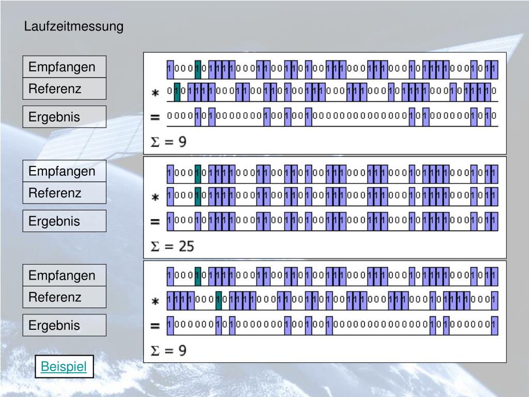Click the third Ergebnis label box
This screenshot has width=529, height=397.
(x=65, y=326)
